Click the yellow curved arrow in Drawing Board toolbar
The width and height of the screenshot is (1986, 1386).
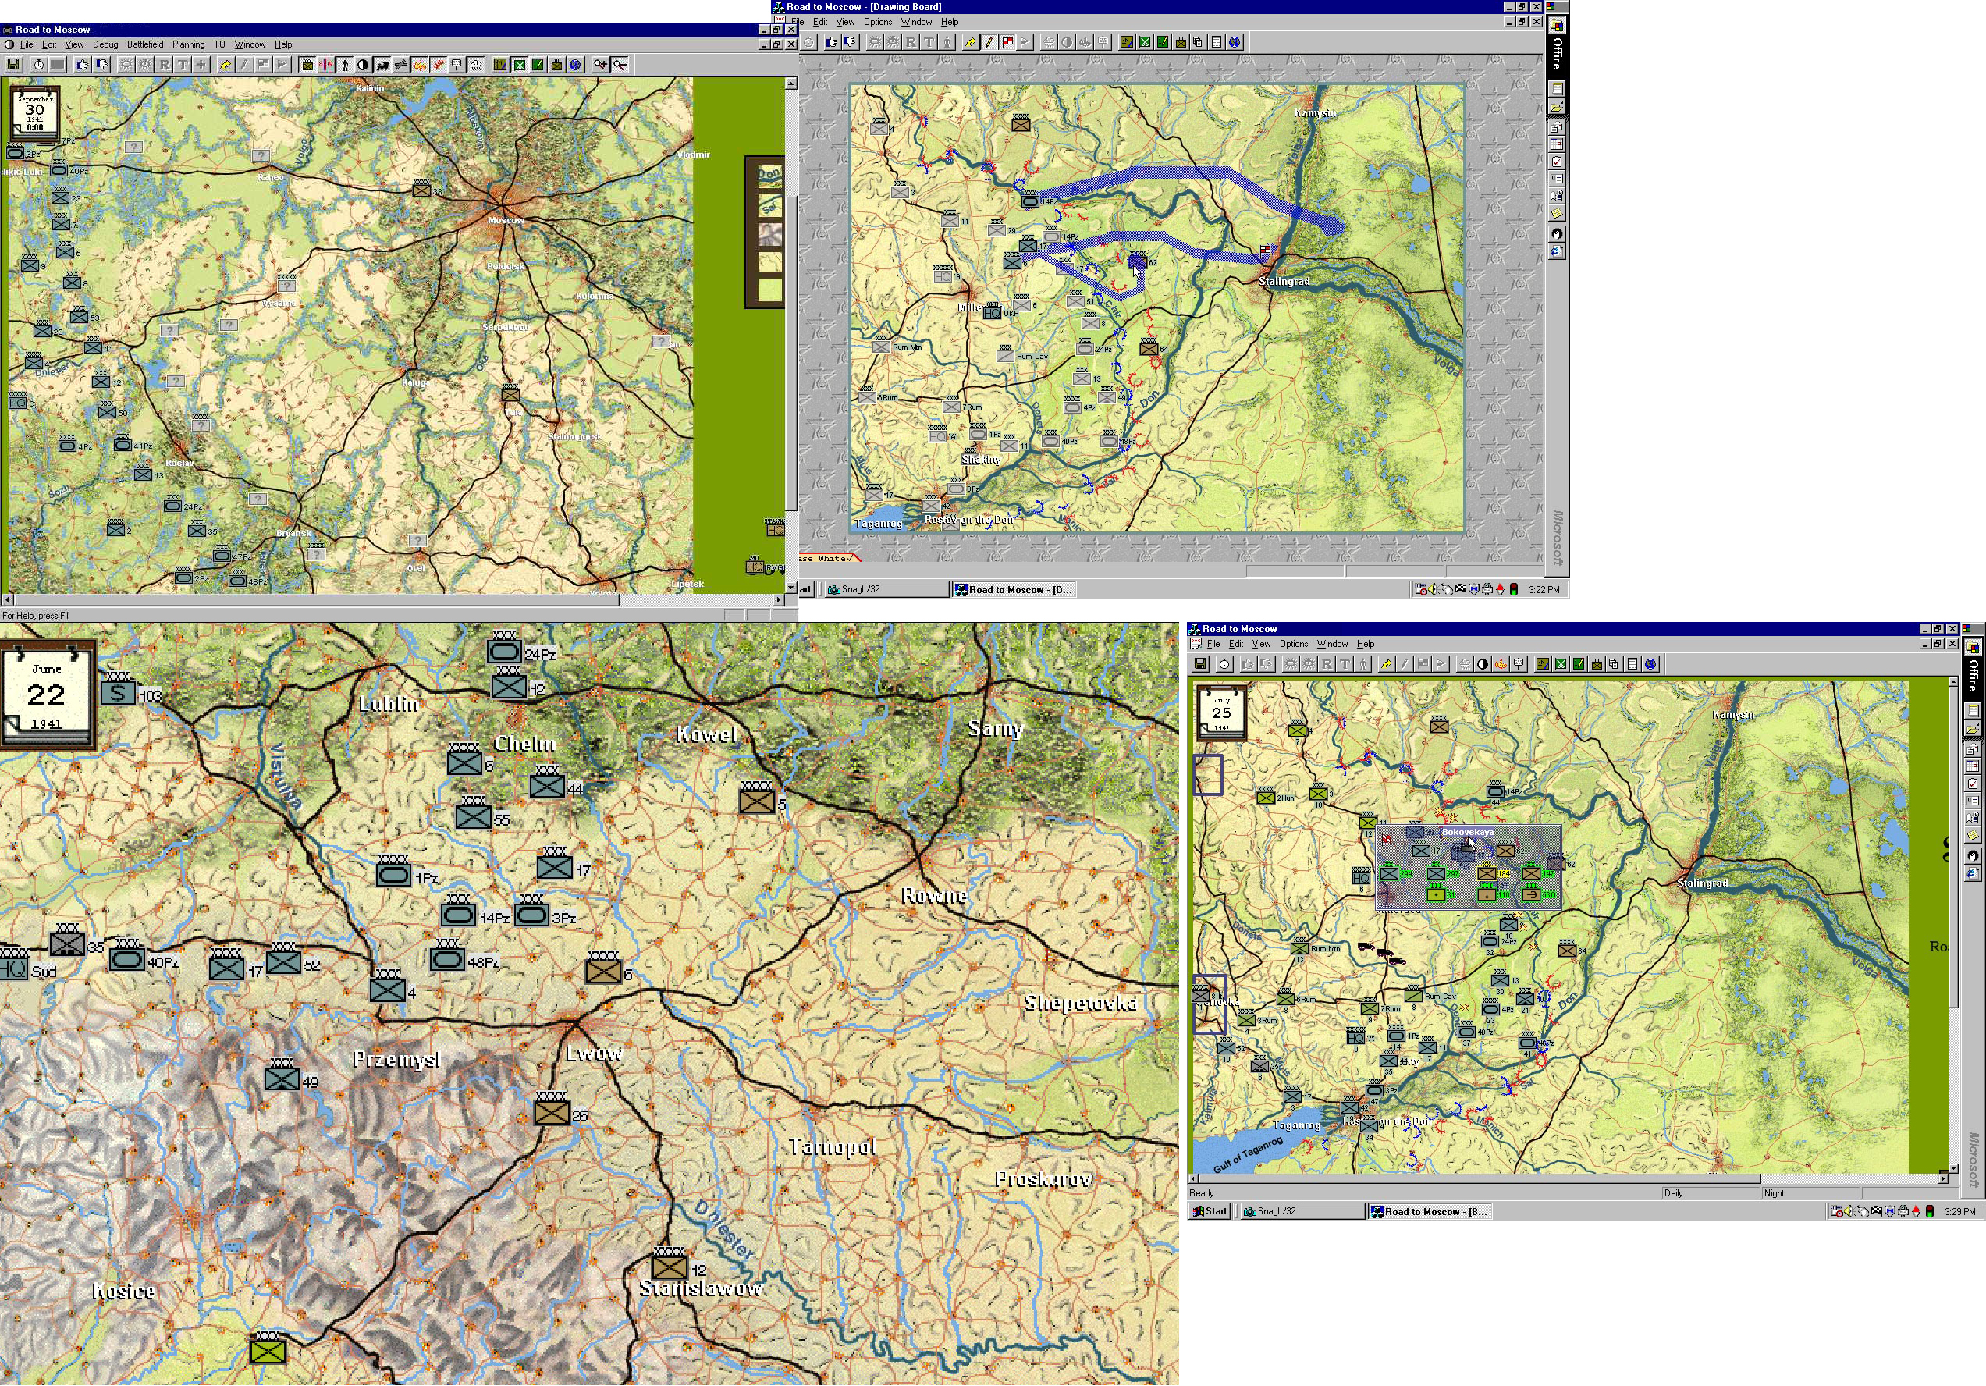click(971, 42)
